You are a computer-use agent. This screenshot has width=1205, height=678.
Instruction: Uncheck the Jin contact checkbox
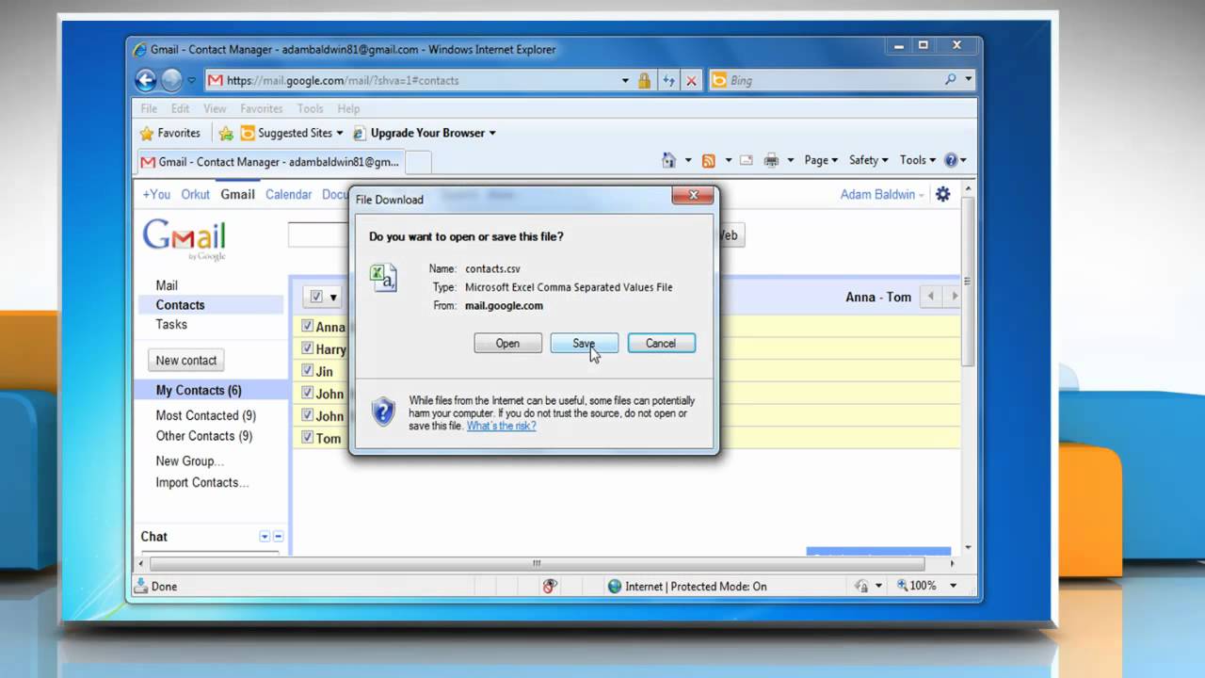pos(307,371)
